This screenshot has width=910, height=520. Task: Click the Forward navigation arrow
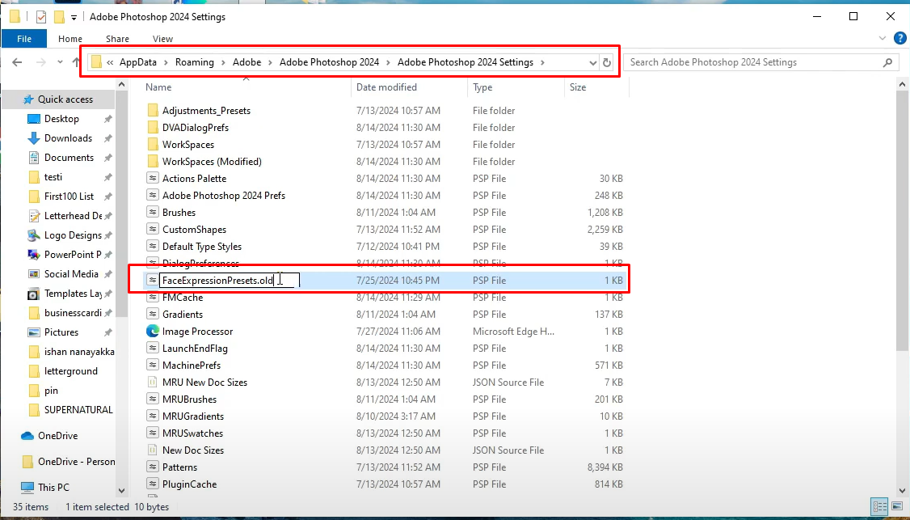tap(40, 62)
